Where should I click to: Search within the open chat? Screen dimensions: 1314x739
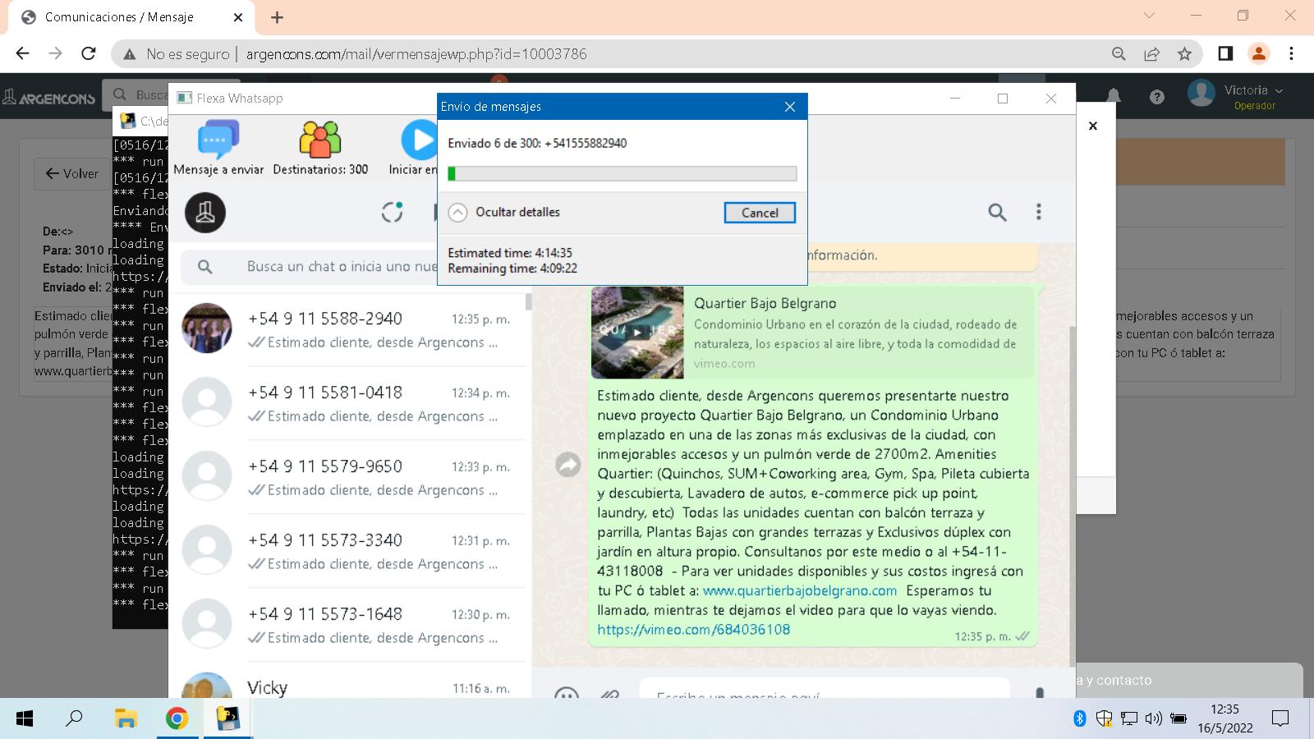[997, 213]
